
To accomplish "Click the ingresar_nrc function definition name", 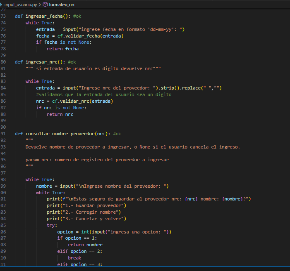I will coord(41,62).
